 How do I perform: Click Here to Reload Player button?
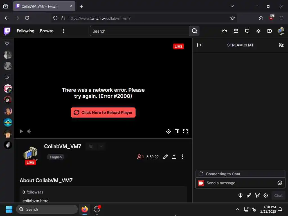103,112
